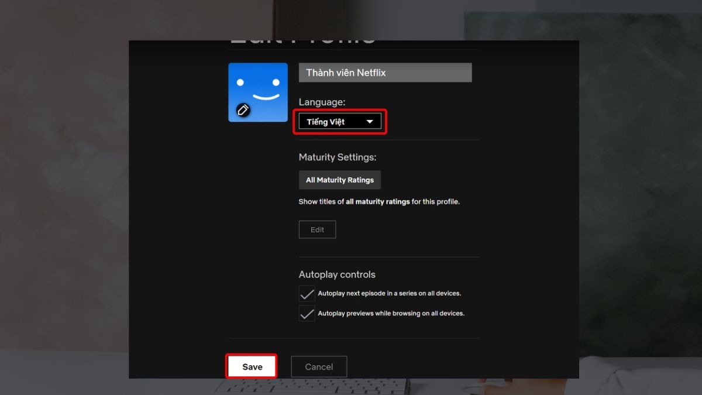This screenshot has height=395, width=702.
Task: Click the Edit maturity settings button
Action: point(317,229)
